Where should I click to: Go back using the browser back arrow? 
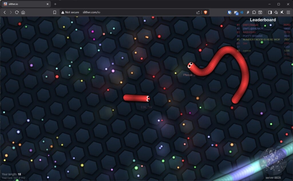coord(5,12)
